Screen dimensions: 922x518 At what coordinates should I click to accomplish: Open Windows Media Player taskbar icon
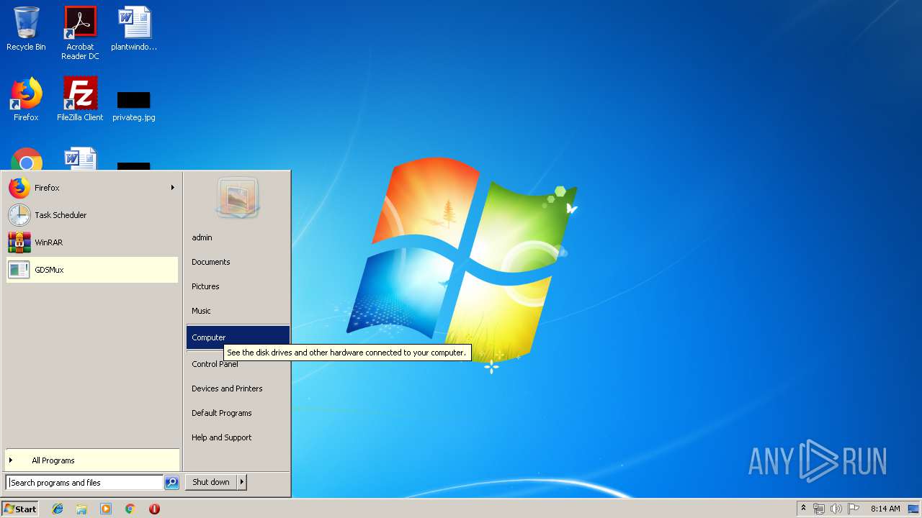pyautogui.click(x=106, y=509)
